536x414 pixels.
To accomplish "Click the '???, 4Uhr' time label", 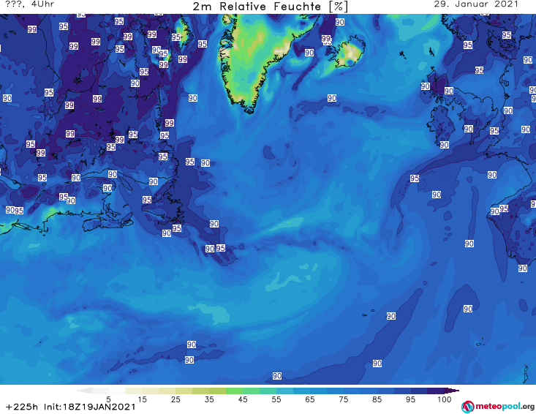I will point(29,4).
